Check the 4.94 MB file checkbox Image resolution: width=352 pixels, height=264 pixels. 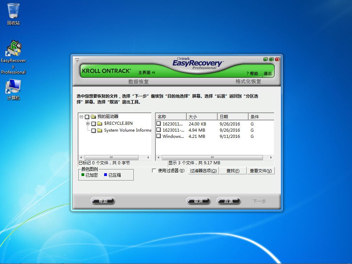point(159,130)
